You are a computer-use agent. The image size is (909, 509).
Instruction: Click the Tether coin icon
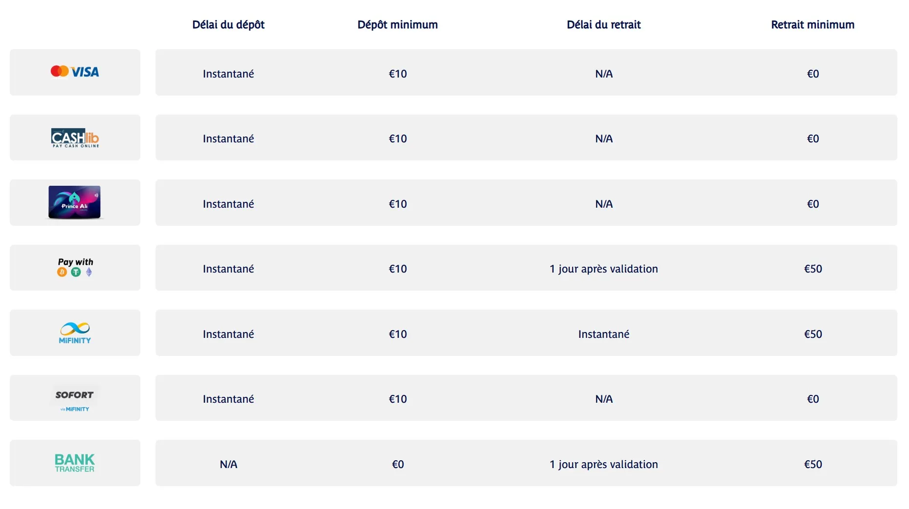(x=76, y=272)
